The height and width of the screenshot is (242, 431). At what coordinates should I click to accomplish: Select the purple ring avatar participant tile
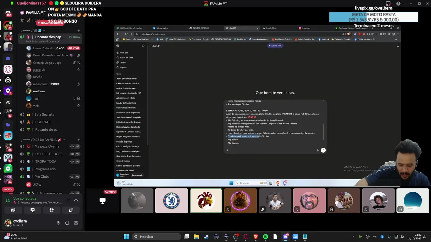[x=240, y=201]
